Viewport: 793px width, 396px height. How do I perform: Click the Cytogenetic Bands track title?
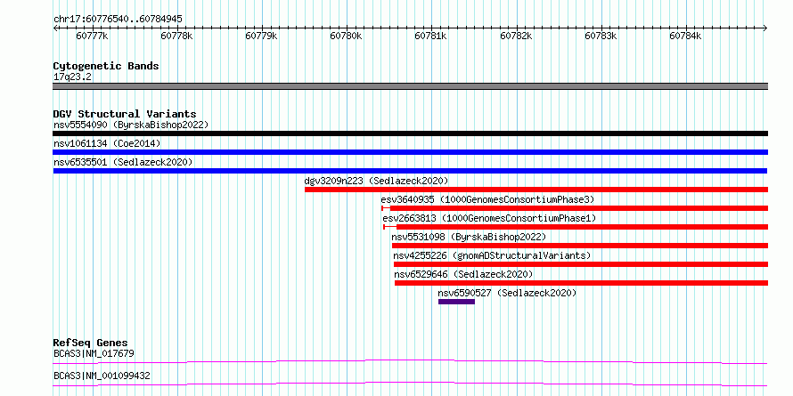(106, 66)
